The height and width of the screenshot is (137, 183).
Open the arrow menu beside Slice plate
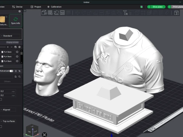click(149, 7)
